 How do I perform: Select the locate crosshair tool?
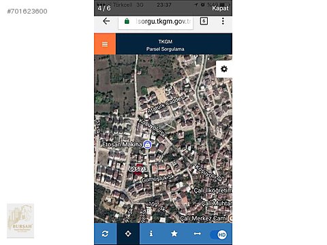(x=128, y=233)
